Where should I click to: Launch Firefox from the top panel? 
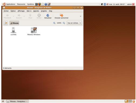coord(39,4)
